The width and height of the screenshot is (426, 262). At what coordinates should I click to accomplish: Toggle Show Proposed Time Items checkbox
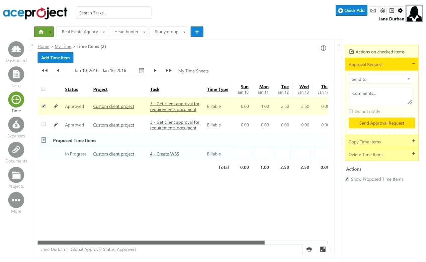pos(347,179)
